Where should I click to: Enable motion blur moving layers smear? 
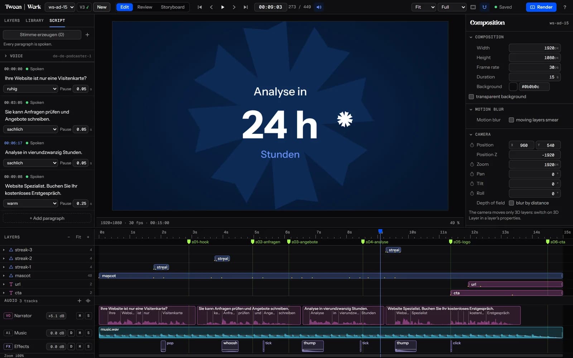pos(511,120)
